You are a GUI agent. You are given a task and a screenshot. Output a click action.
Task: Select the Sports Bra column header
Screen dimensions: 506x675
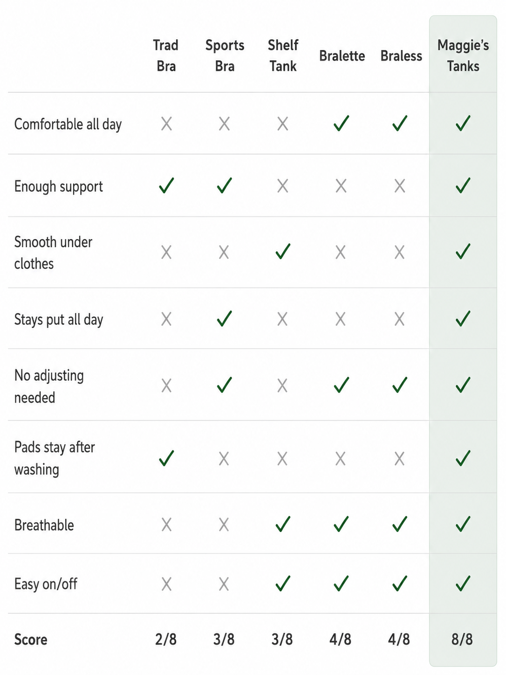coord(225,55)
